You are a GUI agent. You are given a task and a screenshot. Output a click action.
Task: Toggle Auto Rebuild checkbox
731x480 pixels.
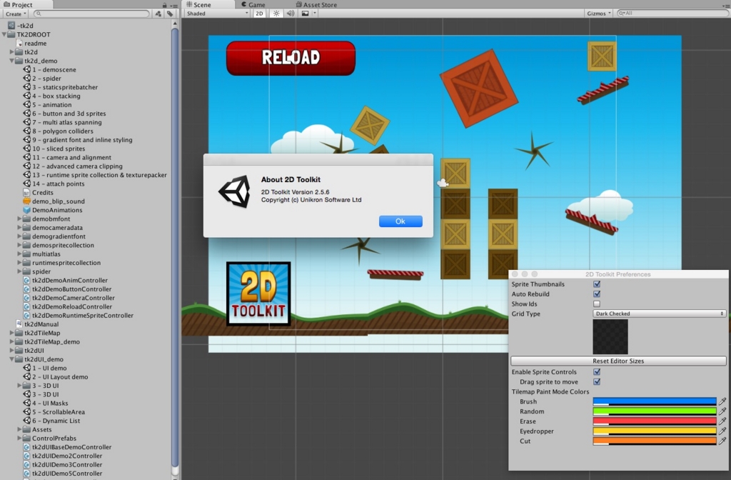(x=597, y=294)
